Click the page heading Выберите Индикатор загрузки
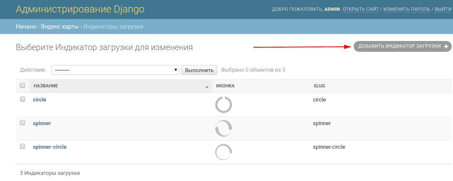The height and width of the screenshot is (181, 453). pyautogui.click(x=104, y=48)
